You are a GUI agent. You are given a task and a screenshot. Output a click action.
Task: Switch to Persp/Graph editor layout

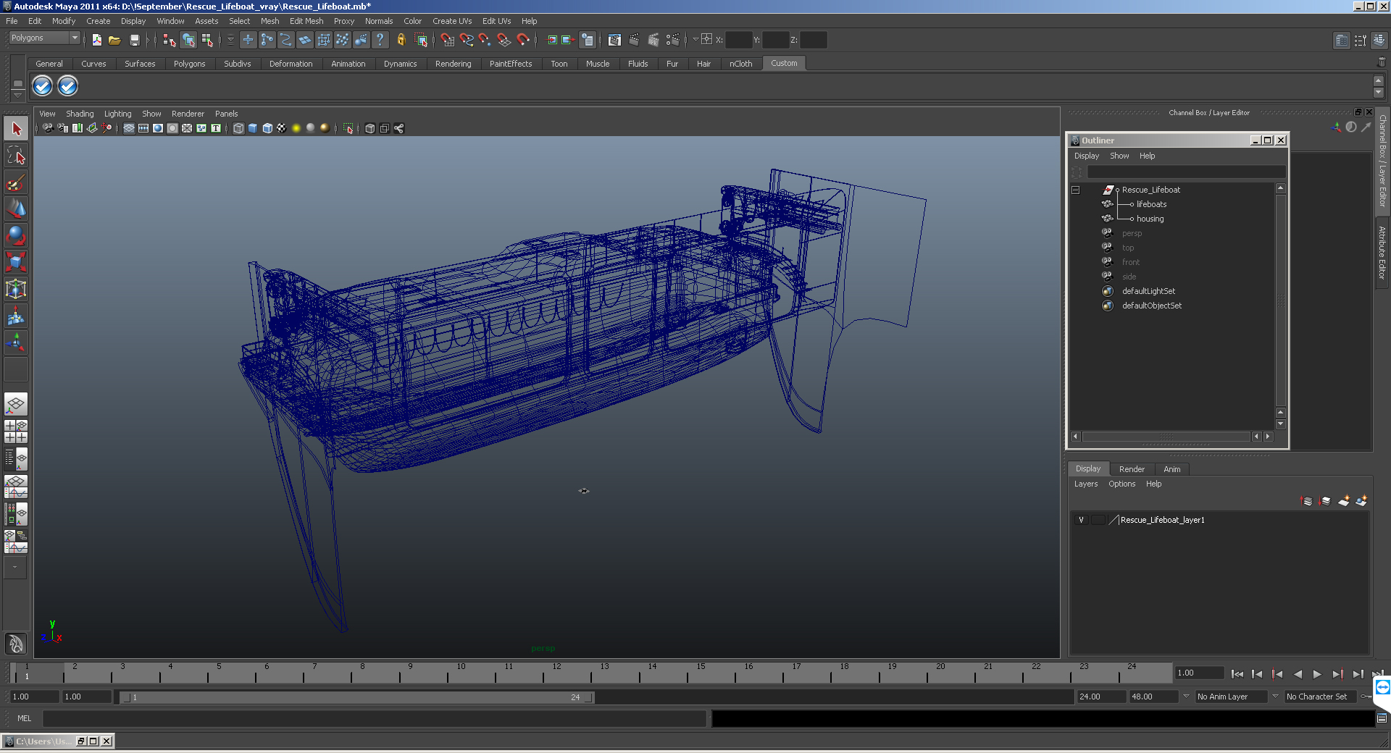[x=16, y=487]
